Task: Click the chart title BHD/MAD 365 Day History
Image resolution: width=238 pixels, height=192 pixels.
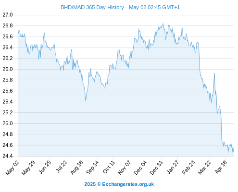Action: coord(92,7)
